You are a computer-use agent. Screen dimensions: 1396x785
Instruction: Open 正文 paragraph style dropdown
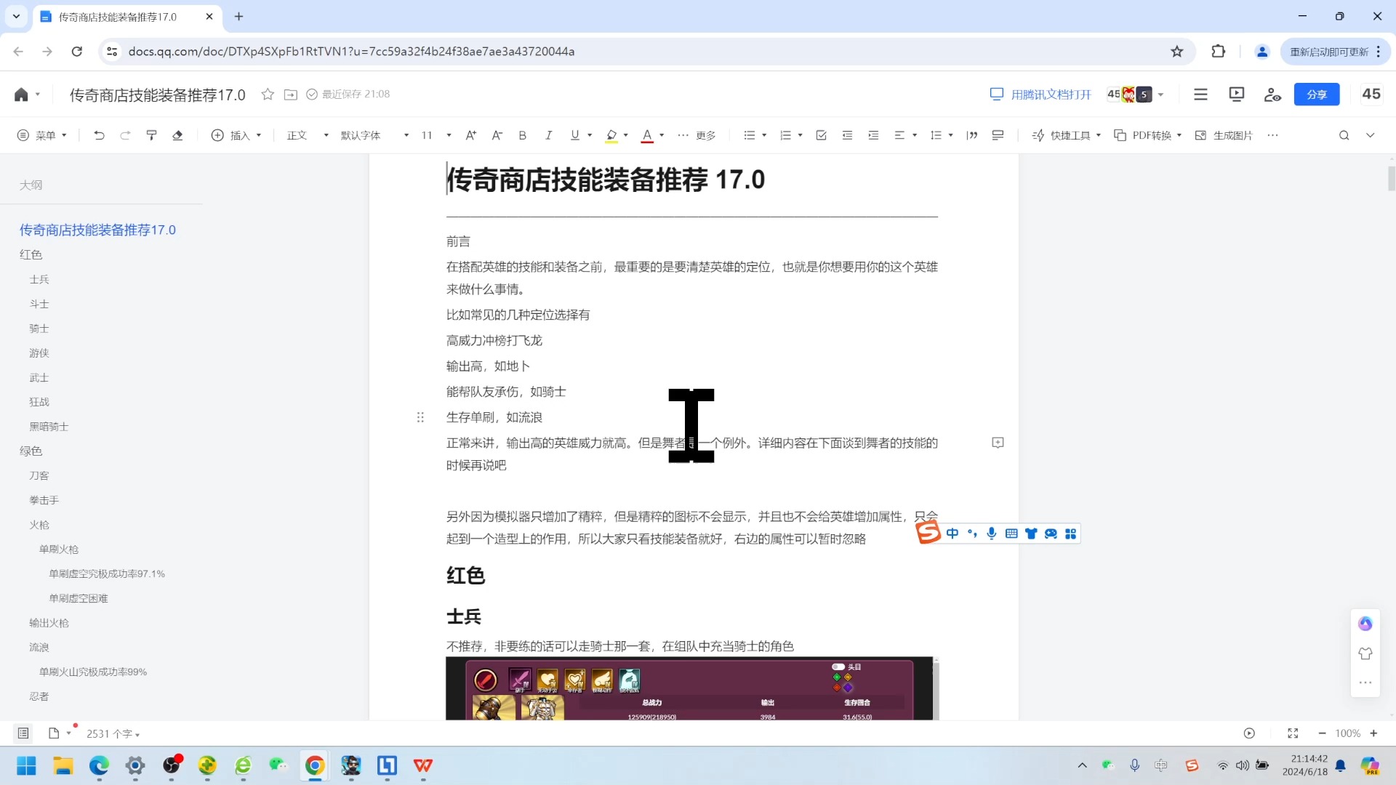coord(308,135)
